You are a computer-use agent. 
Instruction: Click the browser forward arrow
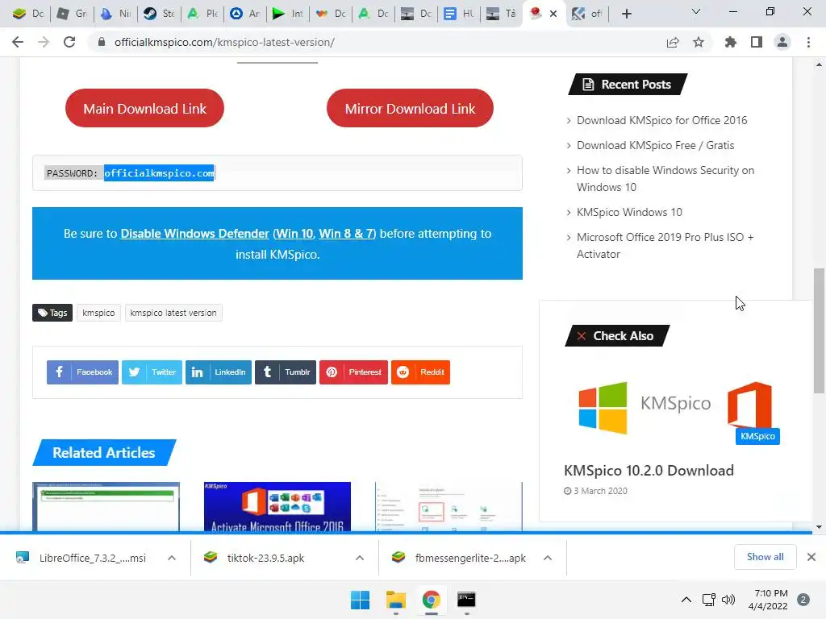tap(44, 42)
